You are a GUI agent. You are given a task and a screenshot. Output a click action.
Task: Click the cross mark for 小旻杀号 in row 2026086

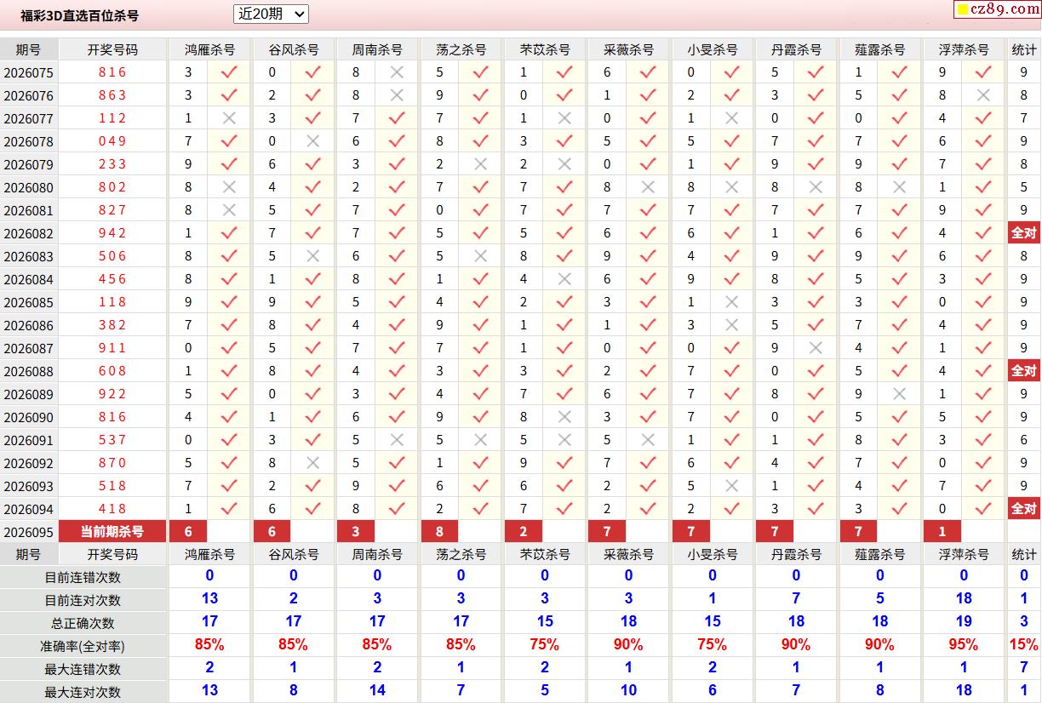tap(731, 325)
